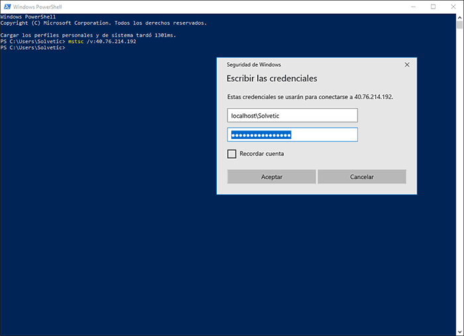Focus the localhost\Solvetic username field
The image size is (464, 336).
[x=292, y=116]
